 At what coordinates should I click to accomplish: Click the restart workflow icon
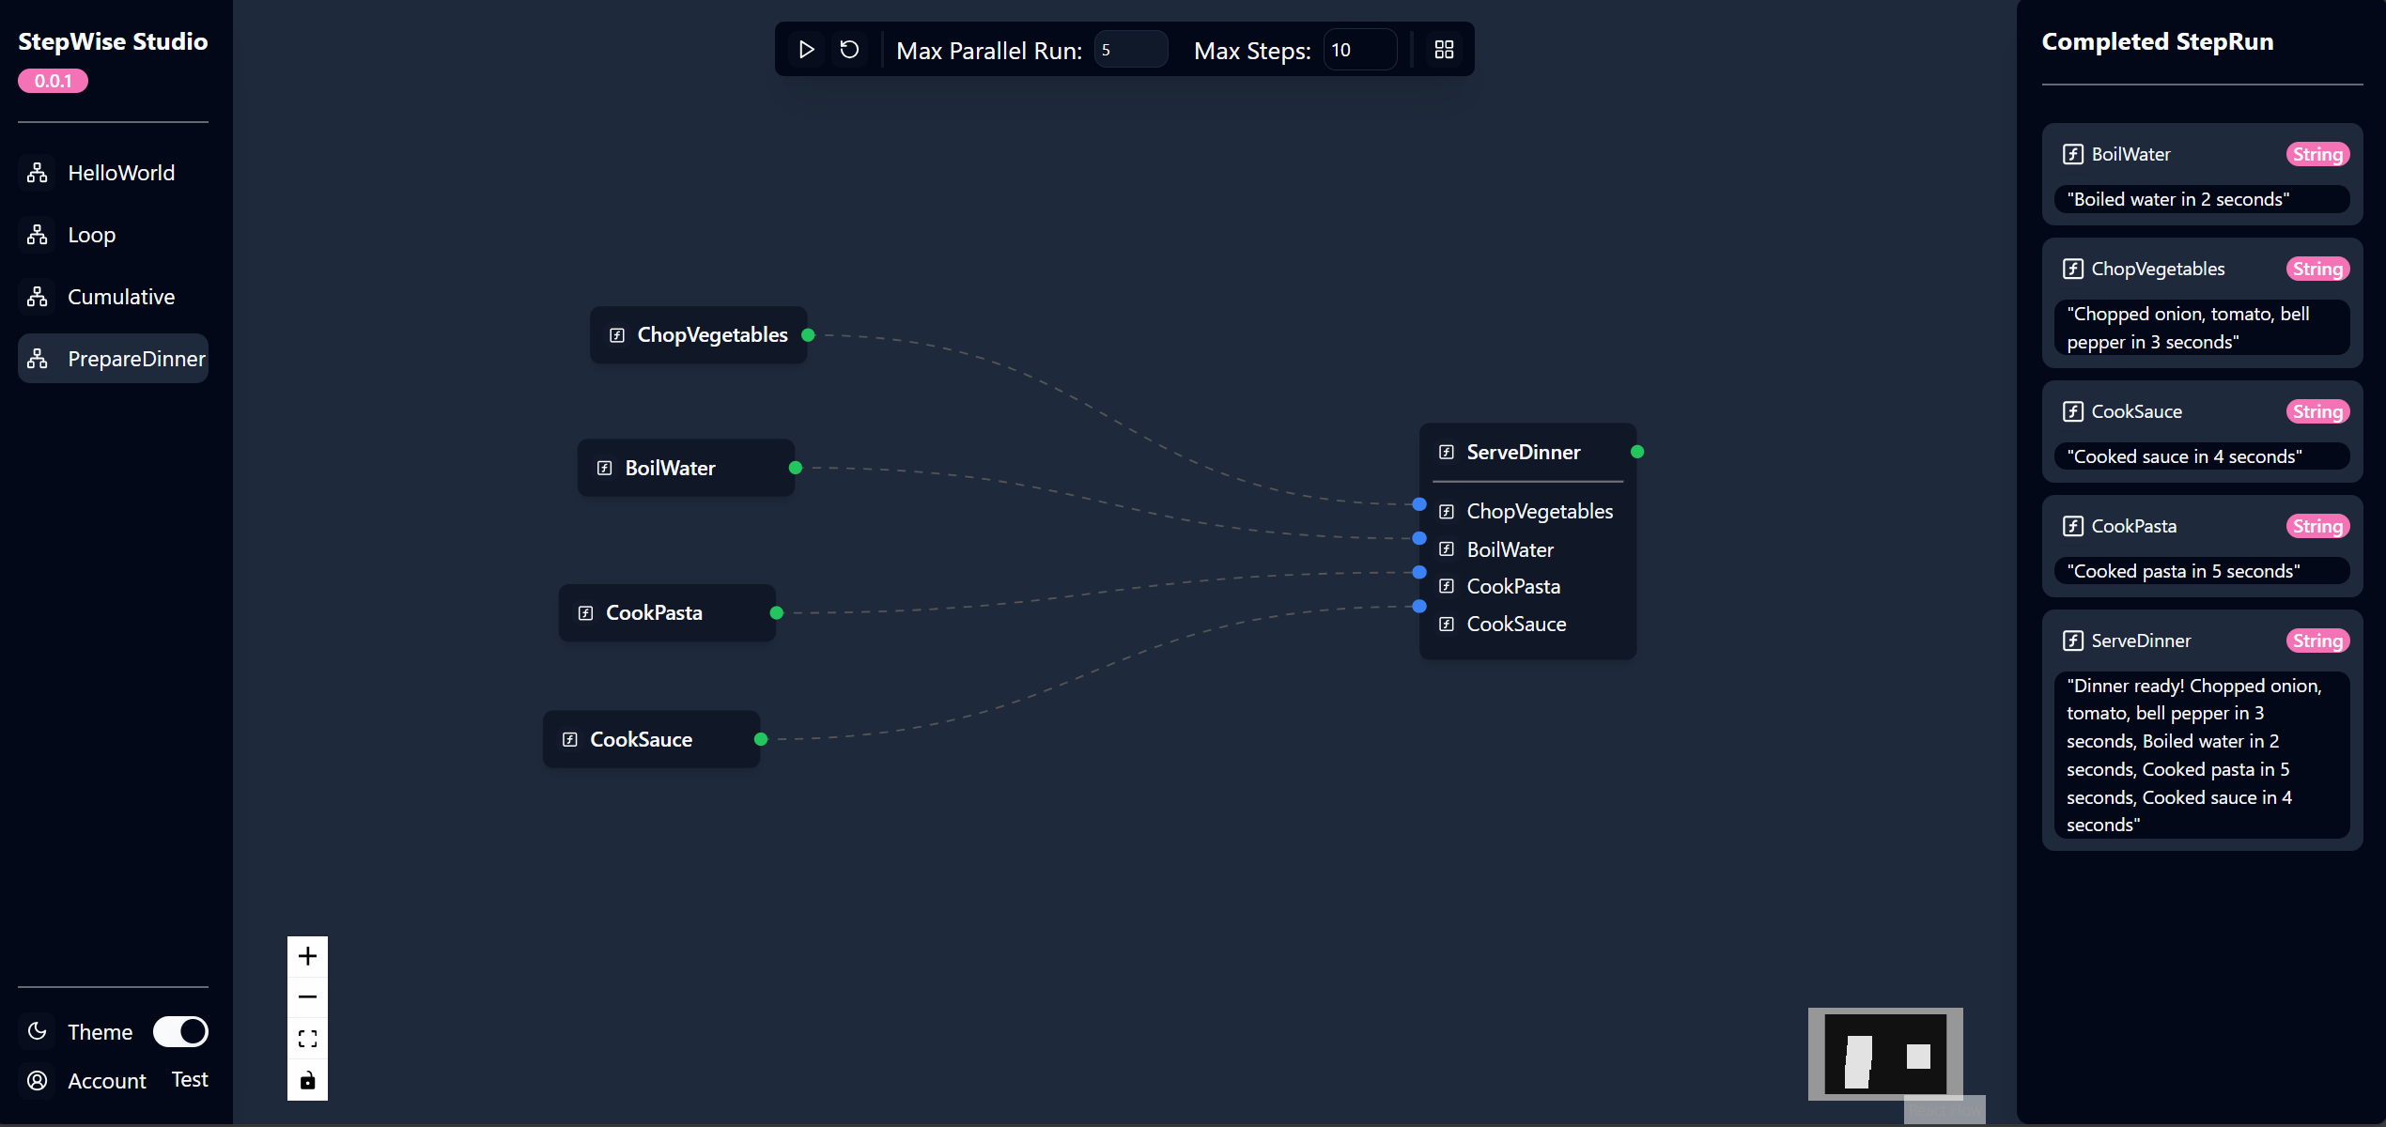click(x=850, y=49)
